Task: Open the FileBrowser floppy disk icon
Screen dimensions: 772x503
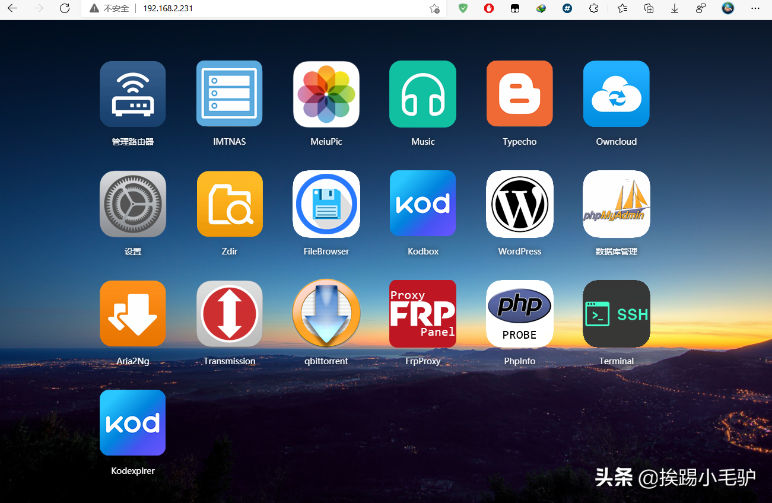Action: tap(326, 203)
